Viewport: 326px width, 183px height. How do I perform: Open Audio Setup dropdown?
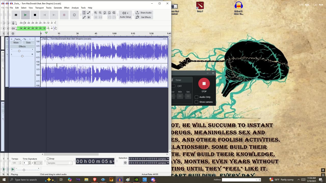[x=125, y=15]
